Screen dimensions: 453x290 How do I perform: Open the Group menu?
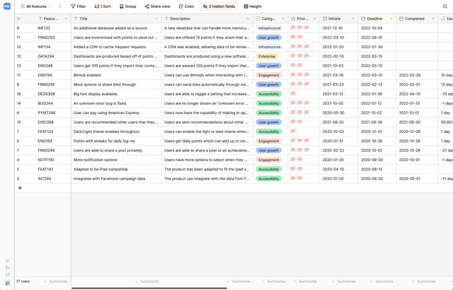tap(128, 6)
